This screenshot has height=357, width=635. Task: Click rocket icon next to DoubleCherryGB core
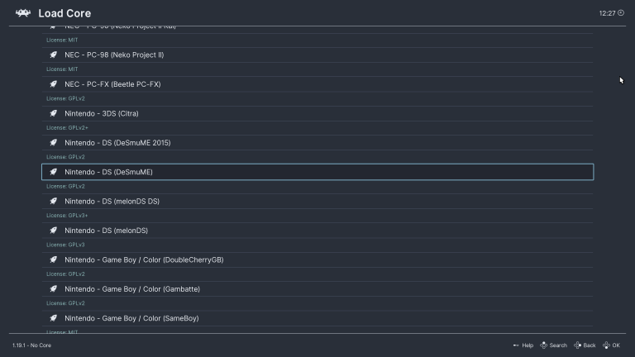(x=53, y=260)
